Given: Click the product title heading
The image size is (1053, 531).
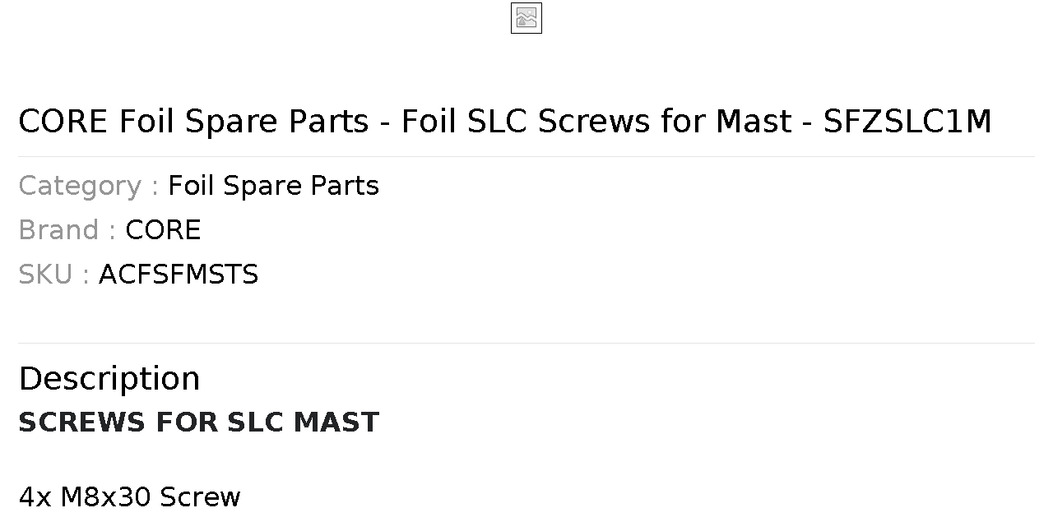Looking at the screenshot, I should coord(505,122).
